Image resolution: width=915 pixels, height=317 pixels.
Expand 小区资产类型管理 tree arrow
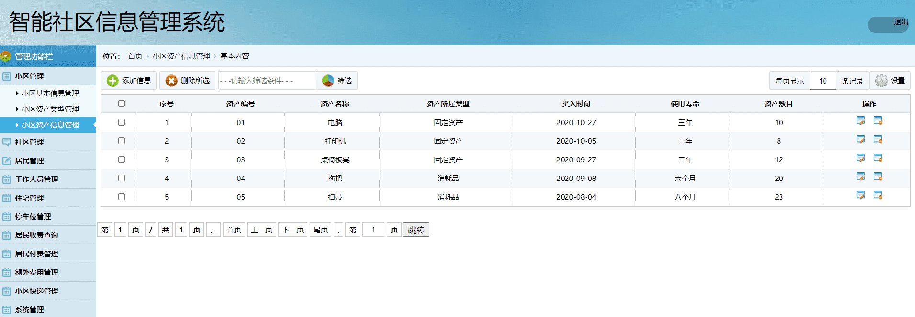(17, 109)
